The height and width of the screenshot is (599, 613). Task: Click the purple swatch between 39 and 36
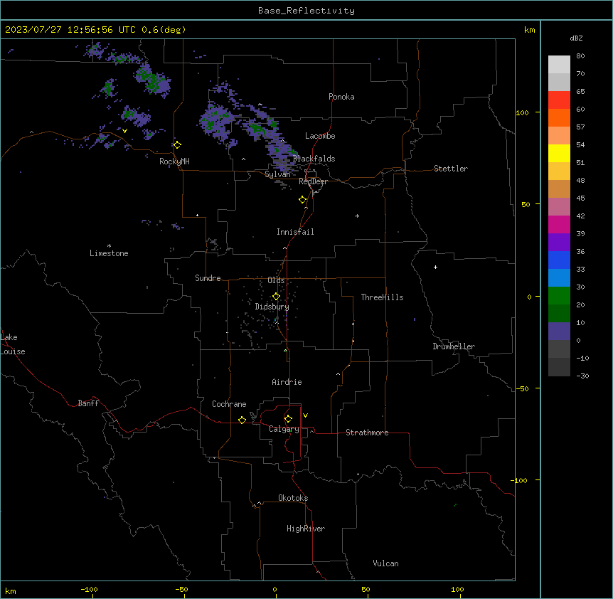pos(559,243)
